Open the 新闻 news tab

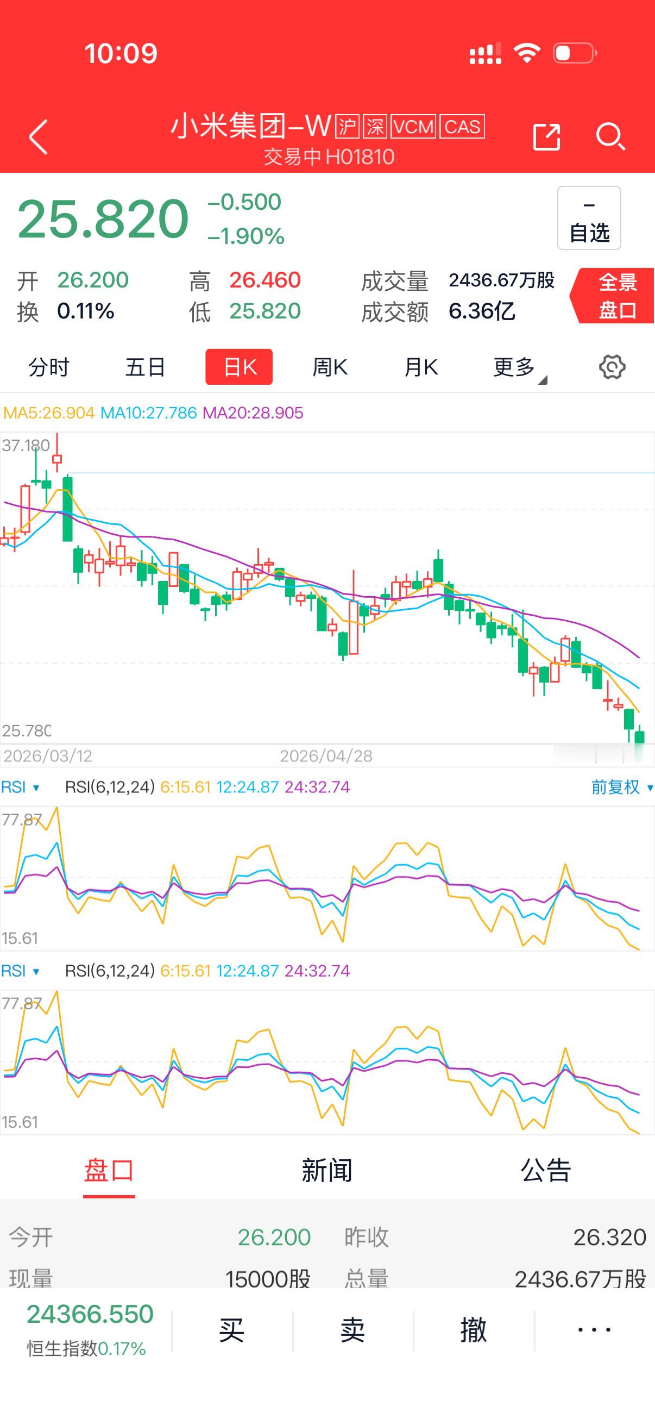tap(327, 1171)
